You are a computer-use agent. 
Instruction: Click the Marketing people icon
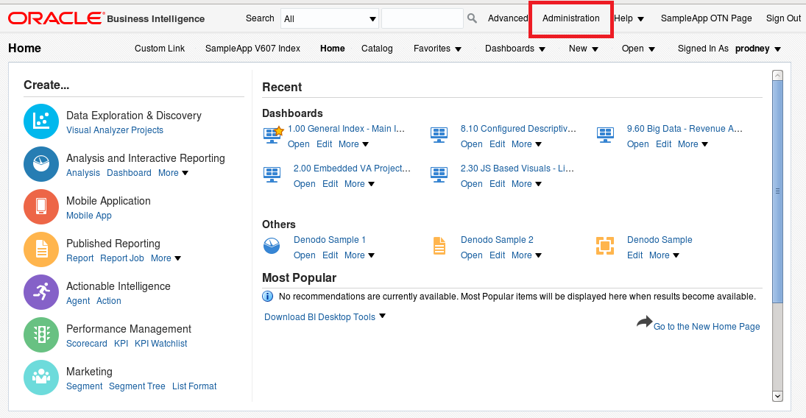pos(41,378)
